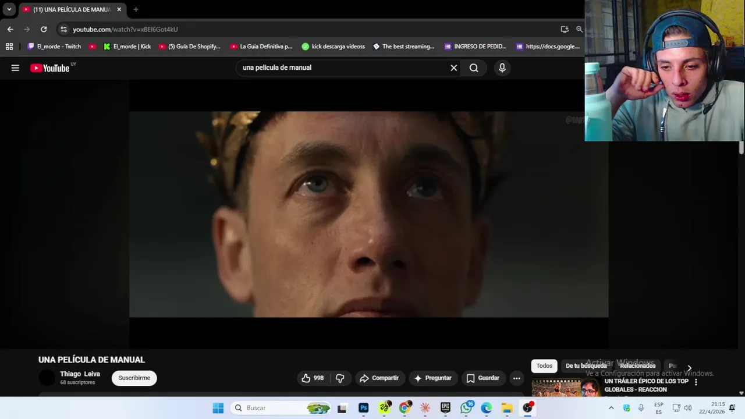Clear the YouTube search text with the X

pos(454,68)
